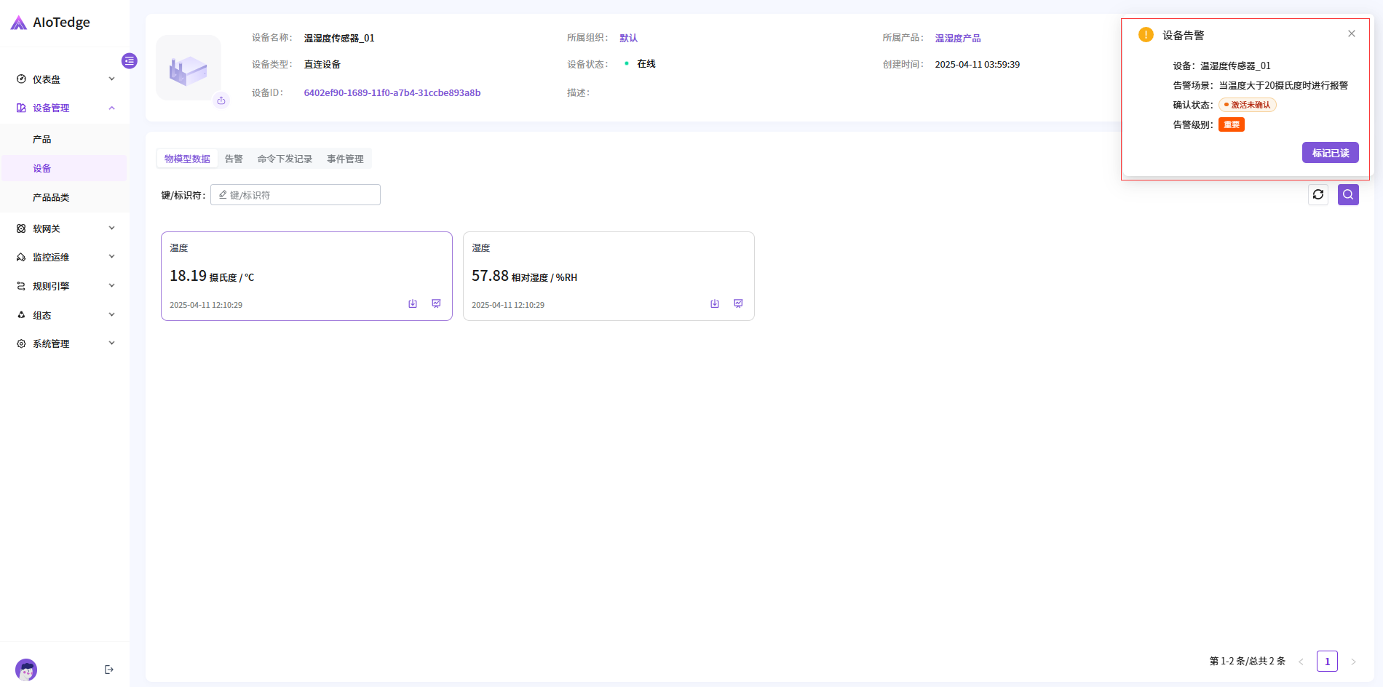Click the 标记已读 button
Viewport: 1383px width, 687px height.
coord(1330,153)
